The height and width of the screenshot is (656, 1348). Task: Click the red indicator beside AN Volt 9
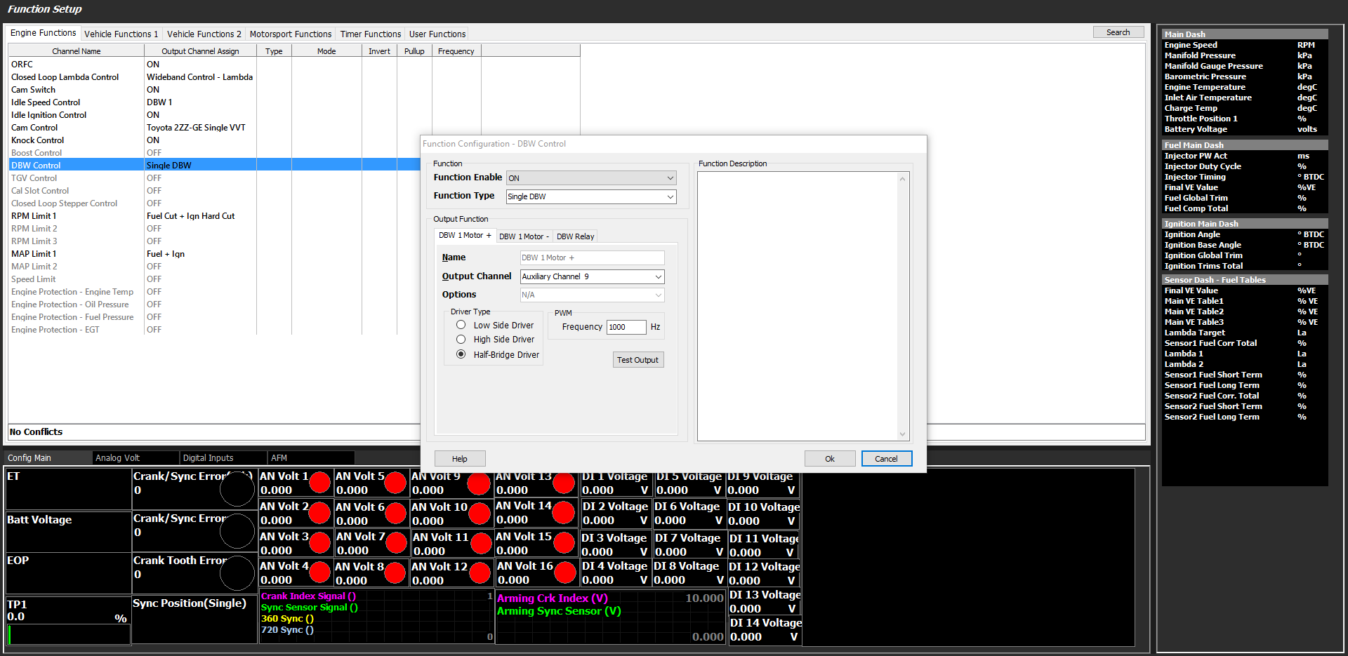(x=479, y=483)
